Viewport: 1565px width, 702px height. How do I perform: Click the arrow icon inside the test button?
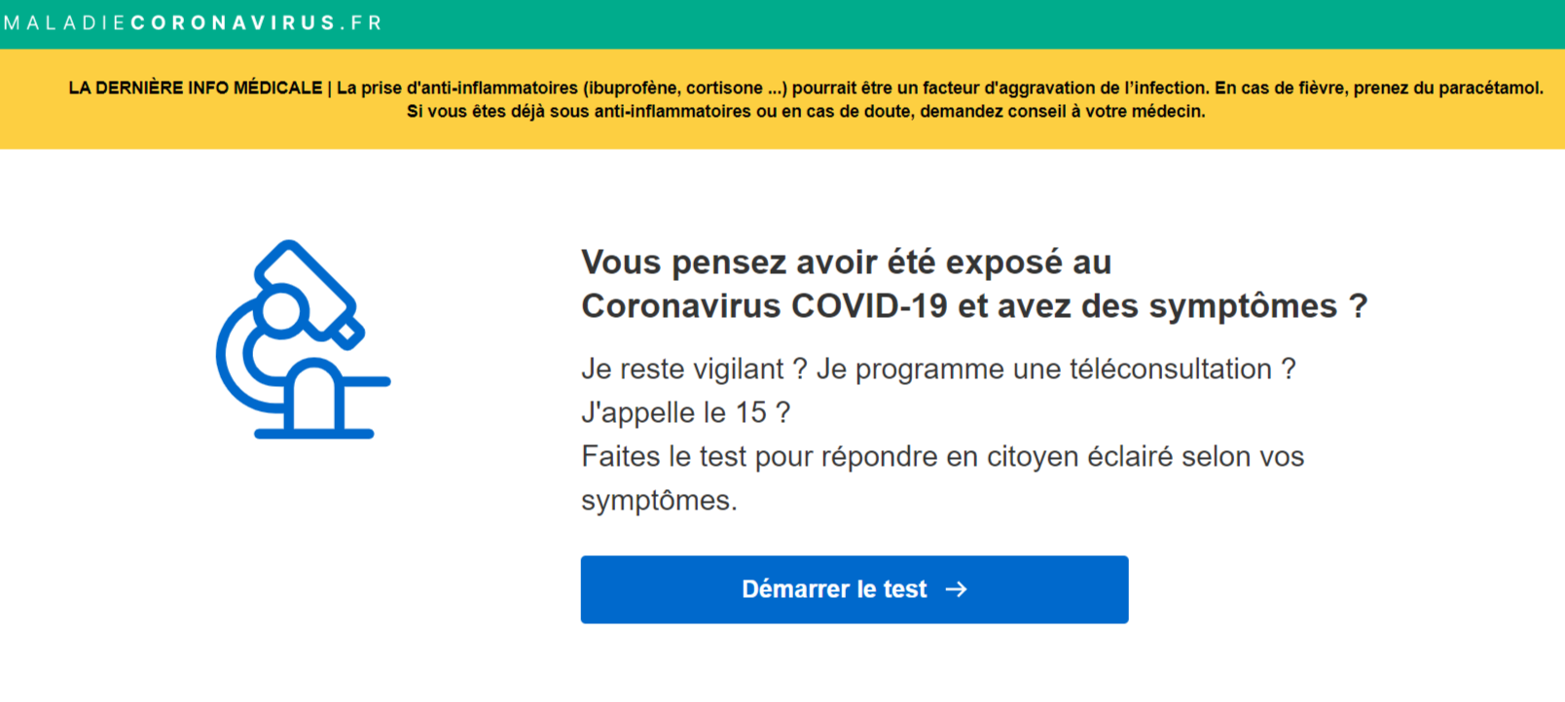point(958,589)
